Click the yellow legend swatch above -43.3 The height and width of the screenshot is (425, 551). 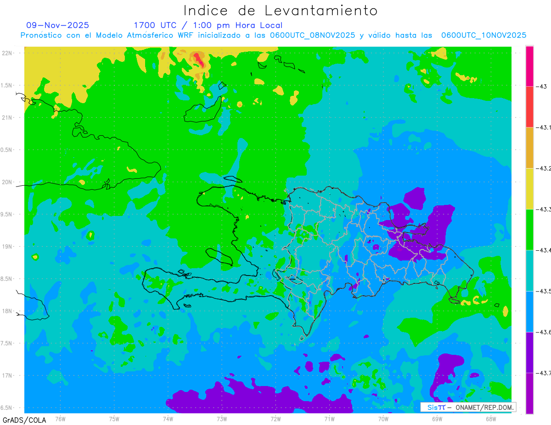(x=529, y=188)
